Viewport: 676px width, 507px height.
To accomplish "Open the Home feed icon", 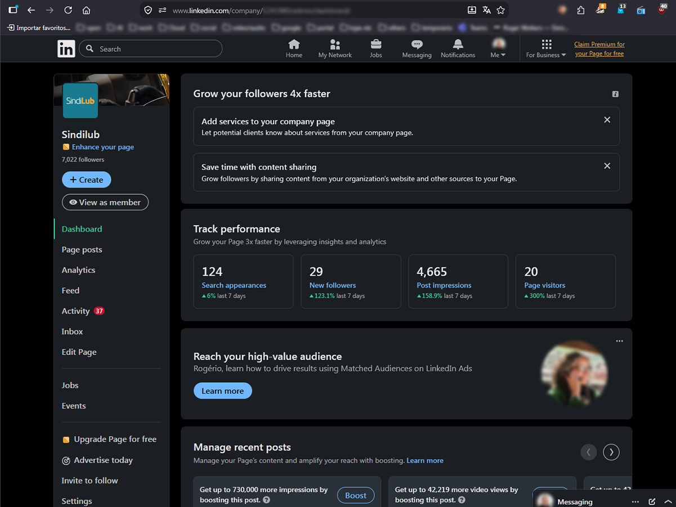I will point(294,49).
